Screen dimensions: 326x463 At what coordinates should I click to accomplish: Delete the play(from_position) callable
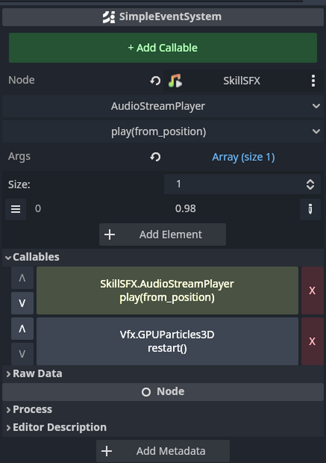[313, 290]
